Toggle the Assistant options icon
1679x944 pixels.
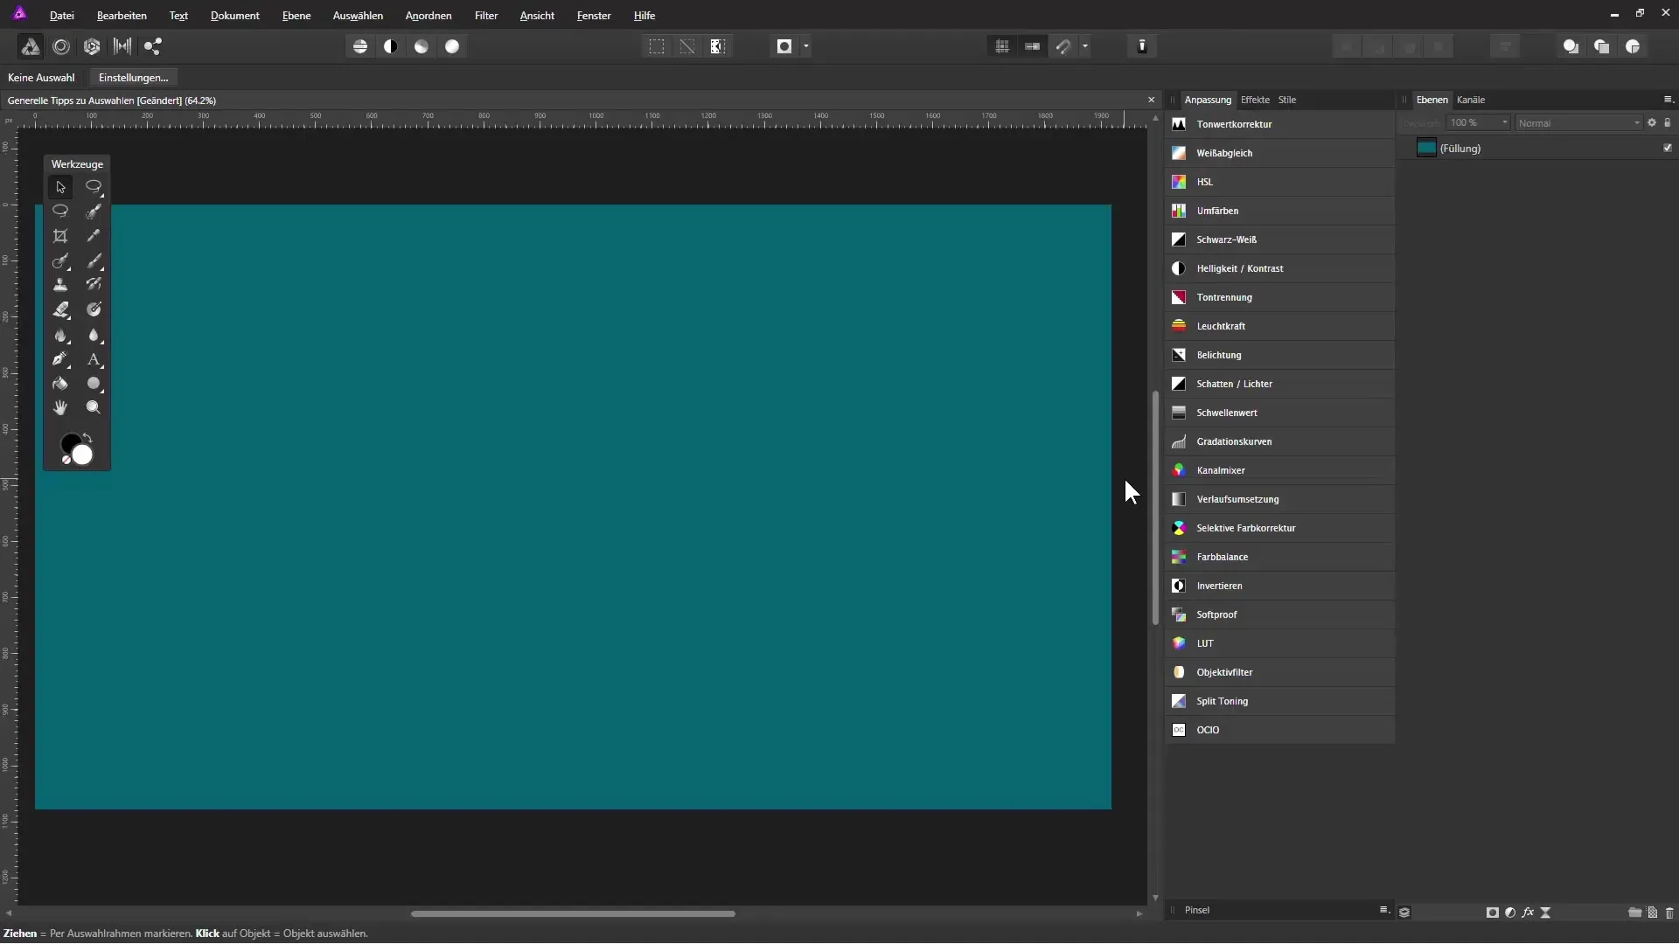tap(1142, 46)
